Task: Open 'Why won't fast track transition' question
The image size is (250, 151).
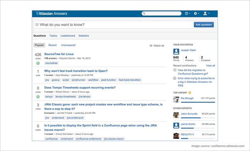Action: (76, 71)
